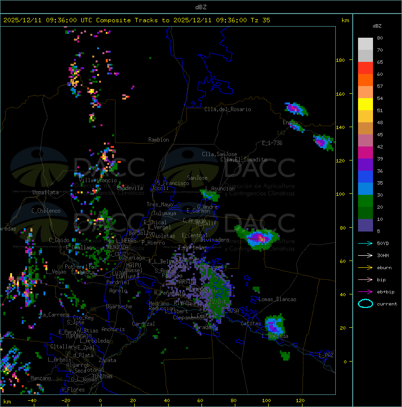Pick the bright yellow 51-54 dBZ swatch
Screen dimensions: 402x407
365,104
